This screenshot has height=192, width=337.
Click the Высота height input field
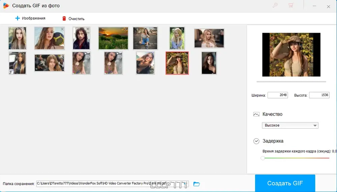pos(319,95)
